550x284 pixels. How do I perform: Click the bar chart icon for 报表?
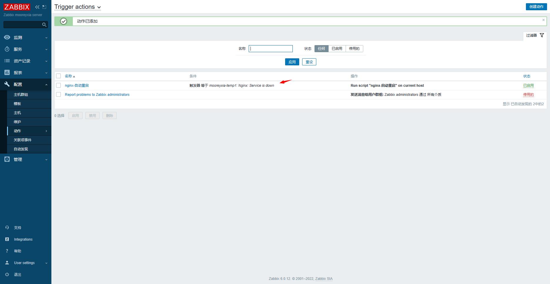[7, 72]
